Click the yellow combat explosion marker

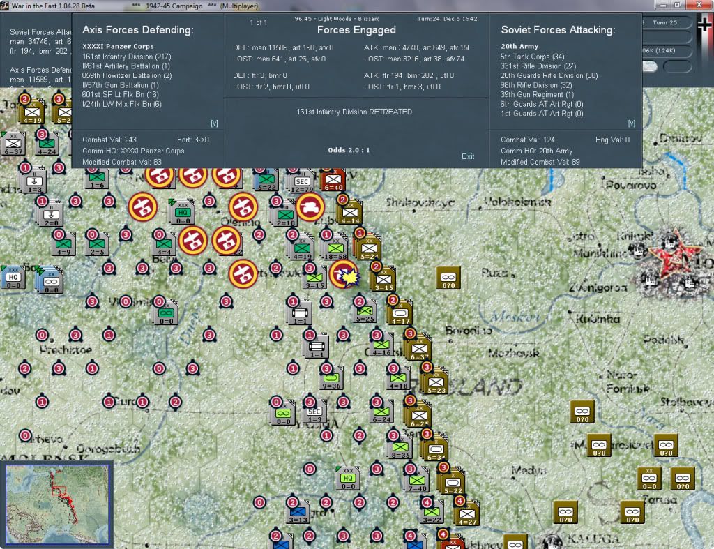tap(349, 278)
